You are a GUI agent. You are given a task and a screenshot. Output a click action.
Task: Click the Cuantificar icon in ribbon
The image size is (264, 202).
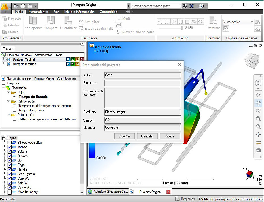[x=68, y=23]
